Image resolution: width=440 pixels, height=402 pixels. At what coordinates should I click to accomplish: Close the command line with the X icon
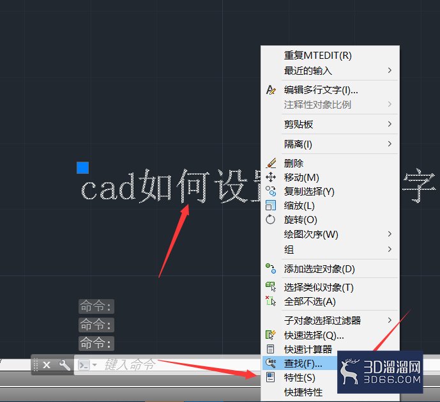tap(47, 365)
